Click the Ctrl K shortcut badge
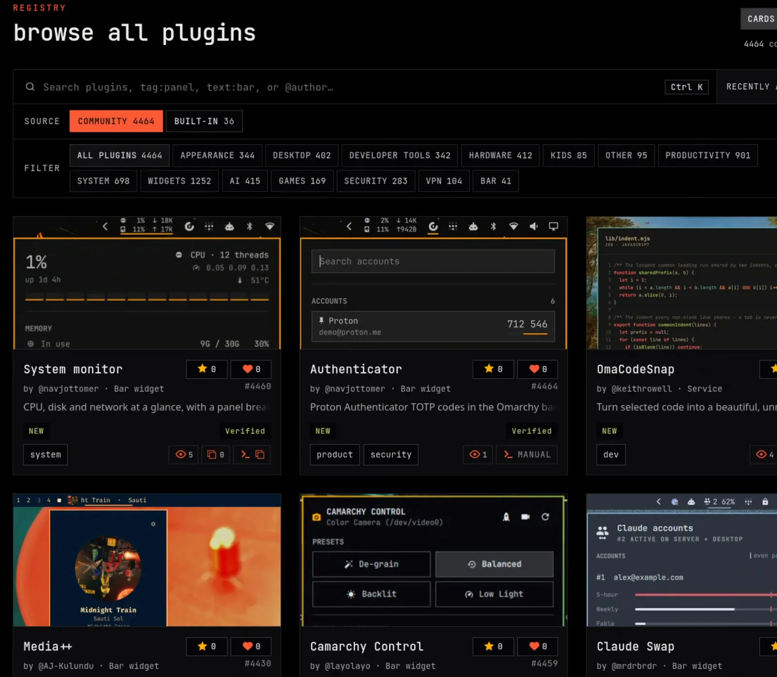 [x=686, y=87]
